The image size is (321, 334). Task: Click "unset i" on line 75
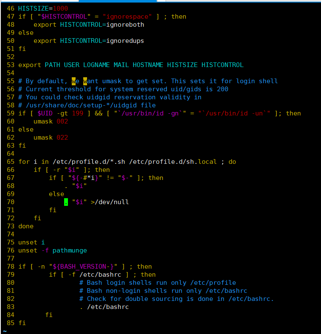click(x=31, y=242)
